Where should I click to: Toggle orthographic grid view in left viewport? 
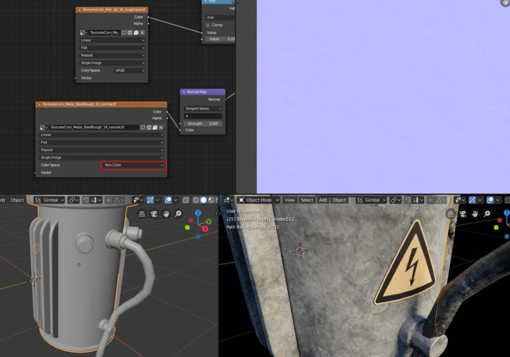click(142, 214)
